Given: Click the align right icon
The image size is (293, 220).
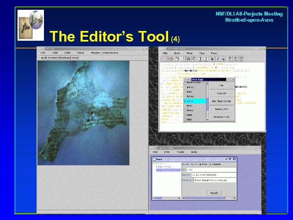Looking at the screenshot, I should pos(241,59).
